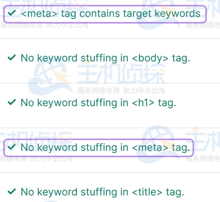Click the globe watermark logo at top right
This screenshot has height=202, width=220.
point(158,13)
